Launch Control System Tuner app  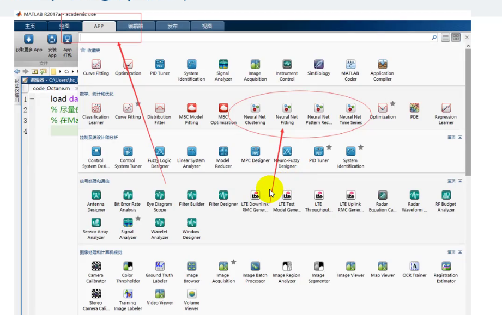pyautogui.click(x=128, y=158)
